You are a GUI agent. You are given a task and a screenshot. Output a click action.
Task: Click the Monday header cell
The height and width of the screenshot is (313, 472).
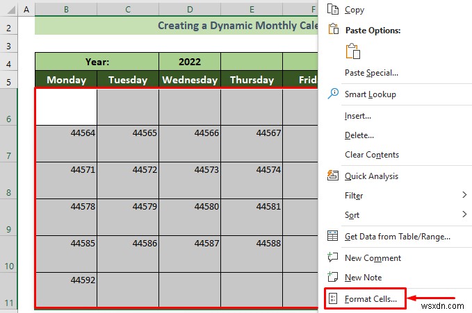point(66,80)
